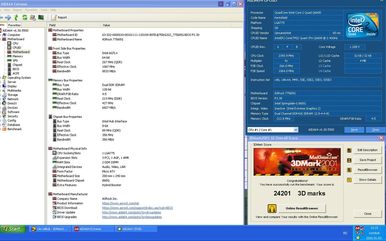386x241 pixels.
Task: Click the Save Project button
Action: (x=367, y=160)
